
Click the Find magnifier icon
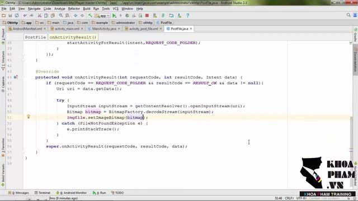61,16
